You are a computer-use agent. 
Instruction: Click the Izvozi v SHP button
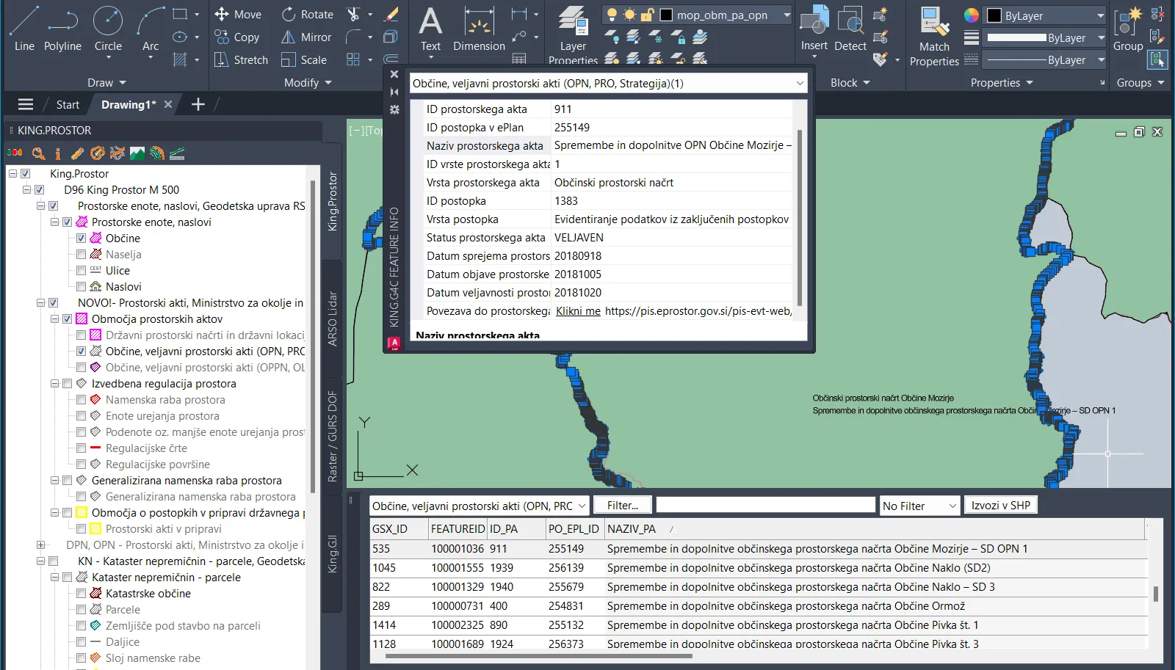pos(1000,505)
